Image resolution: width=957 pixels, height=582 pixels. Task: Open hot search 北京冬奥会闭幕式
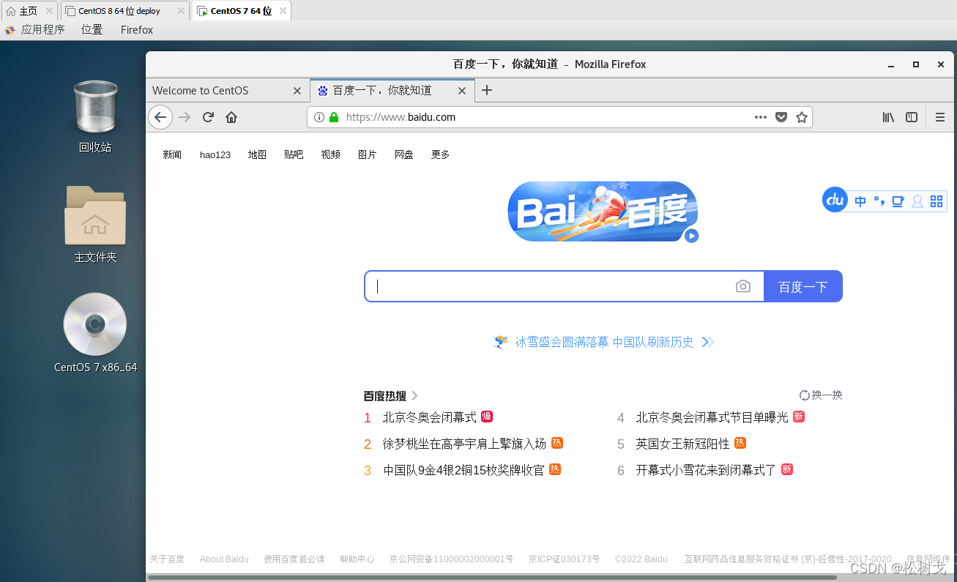[429, 417]
